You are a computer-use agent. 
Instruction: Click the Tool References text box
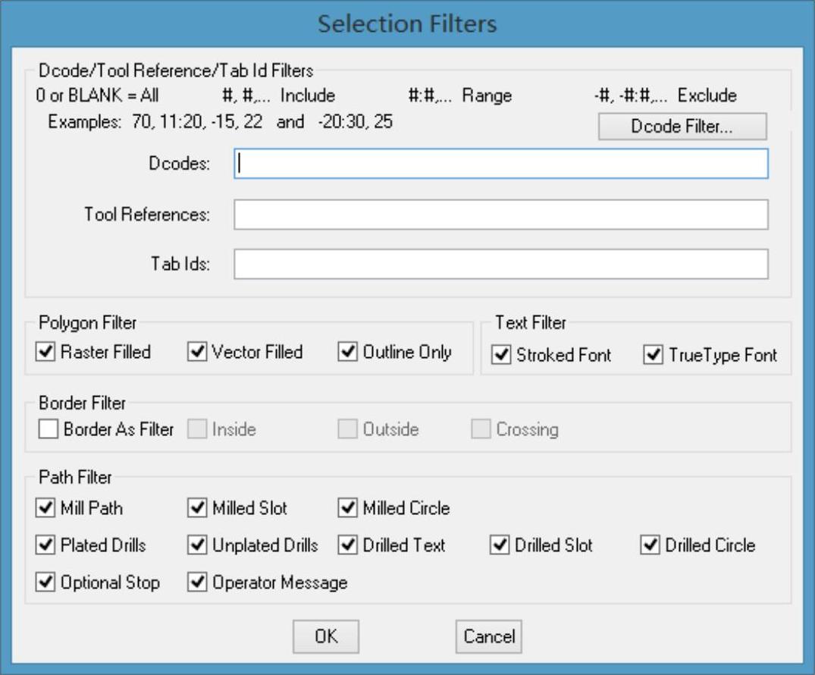[x=500, y=215]
